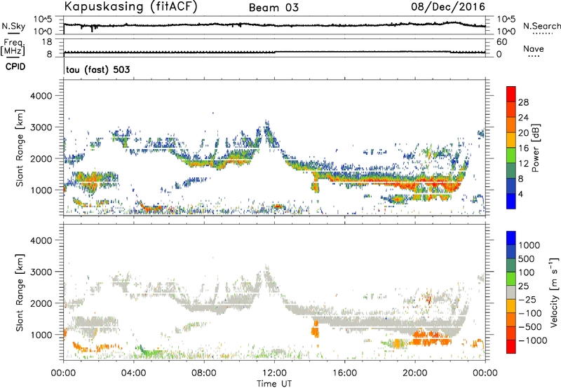561x388 pixels.
Task: Click the Kapuskasing (fitACF) title
Action: (131, 6)
